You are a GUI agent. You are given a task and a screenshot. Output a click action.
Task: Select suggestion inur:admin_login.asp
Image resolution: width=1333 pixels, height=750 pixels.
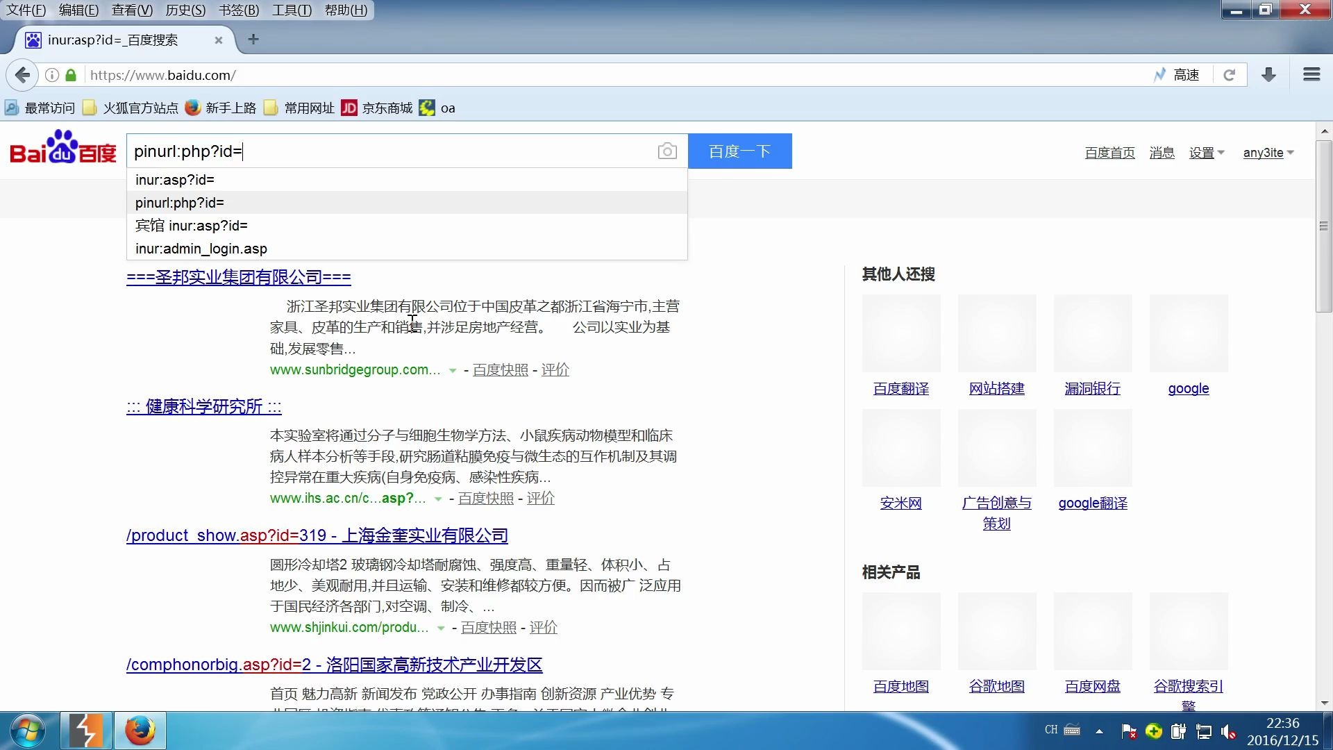[407, 249]
